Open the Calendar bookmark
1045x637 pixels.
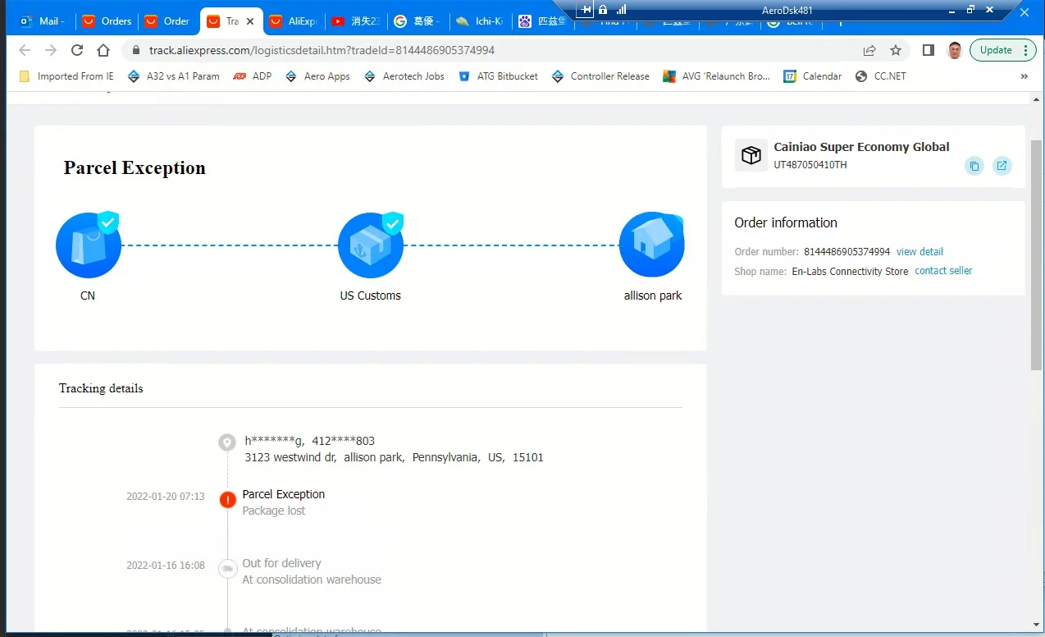tap(813, 76)
